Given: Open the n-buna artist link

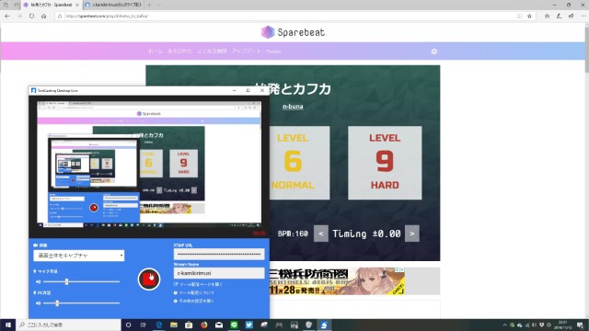Looking at the screenshot, I should (293, 107).
